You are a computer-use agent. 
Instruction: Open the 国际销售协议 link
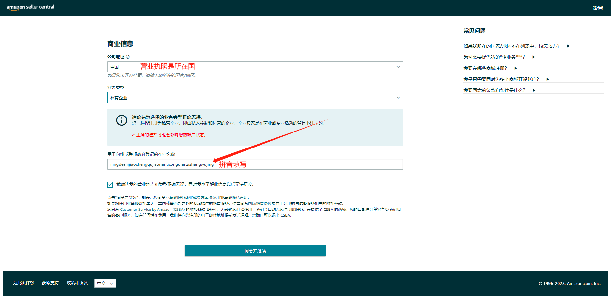click(260, 203)
